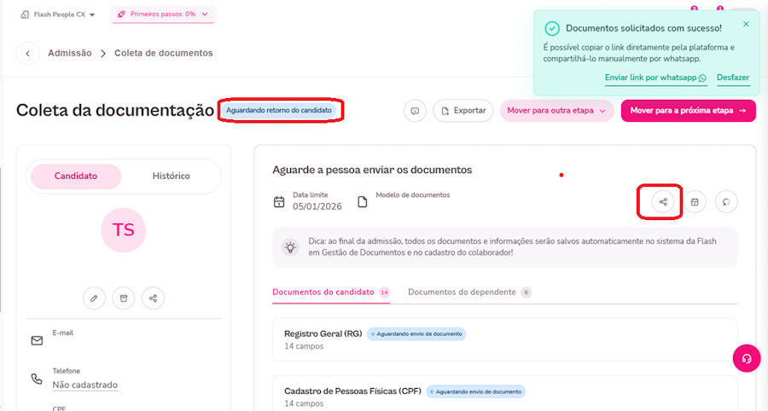Click the Desfazer link in notification
This screenshot has height=411, width=768.
coord(733,78)
